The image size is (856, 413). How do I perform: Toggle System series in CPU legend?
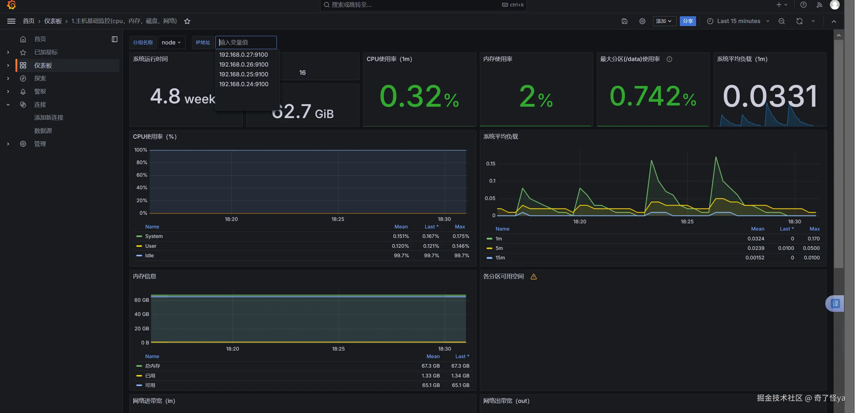(x=153, y=236)
